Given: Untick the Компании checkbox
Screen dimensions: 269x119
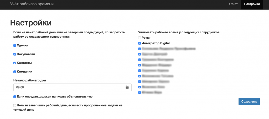Looking at the screenshot, I should [x=15, y=72].
